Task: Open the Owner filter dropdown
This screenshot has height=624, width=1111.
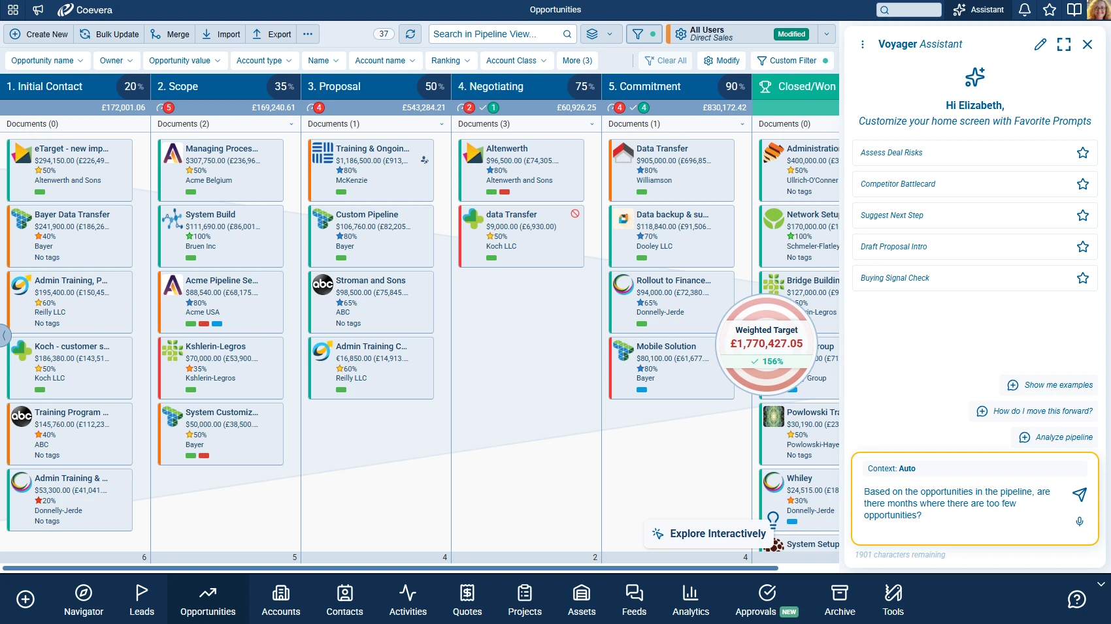Action: (x=116, y=61)
